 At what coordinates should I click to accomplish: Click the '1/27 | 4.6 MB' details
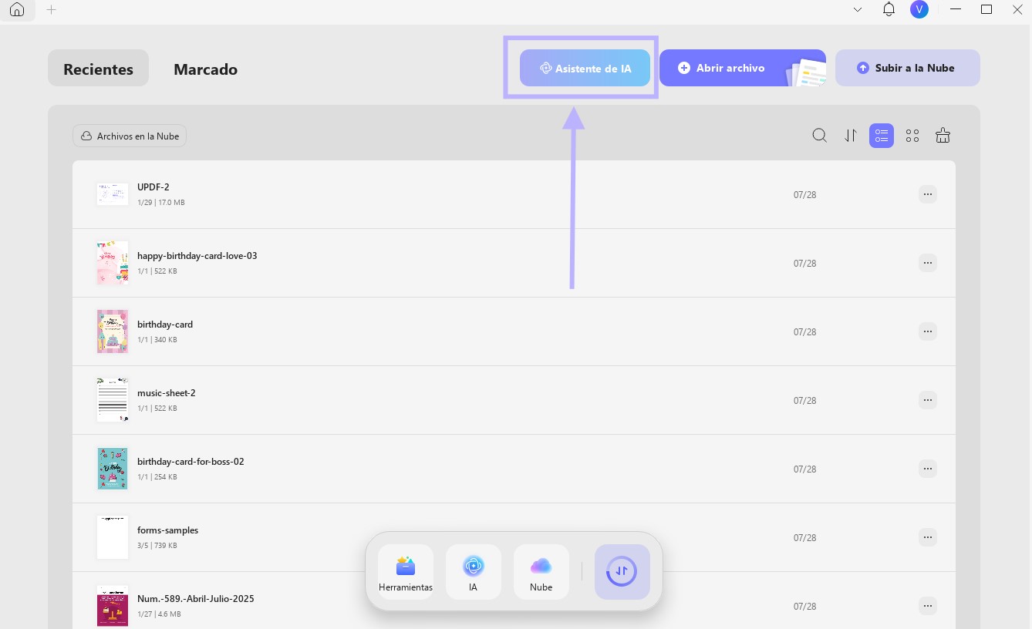point(159,614)
